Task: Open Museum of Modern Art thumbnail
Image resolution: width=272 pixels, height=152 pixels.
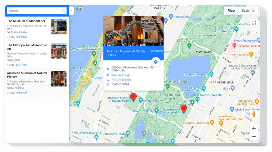Action: pos(59,27)
